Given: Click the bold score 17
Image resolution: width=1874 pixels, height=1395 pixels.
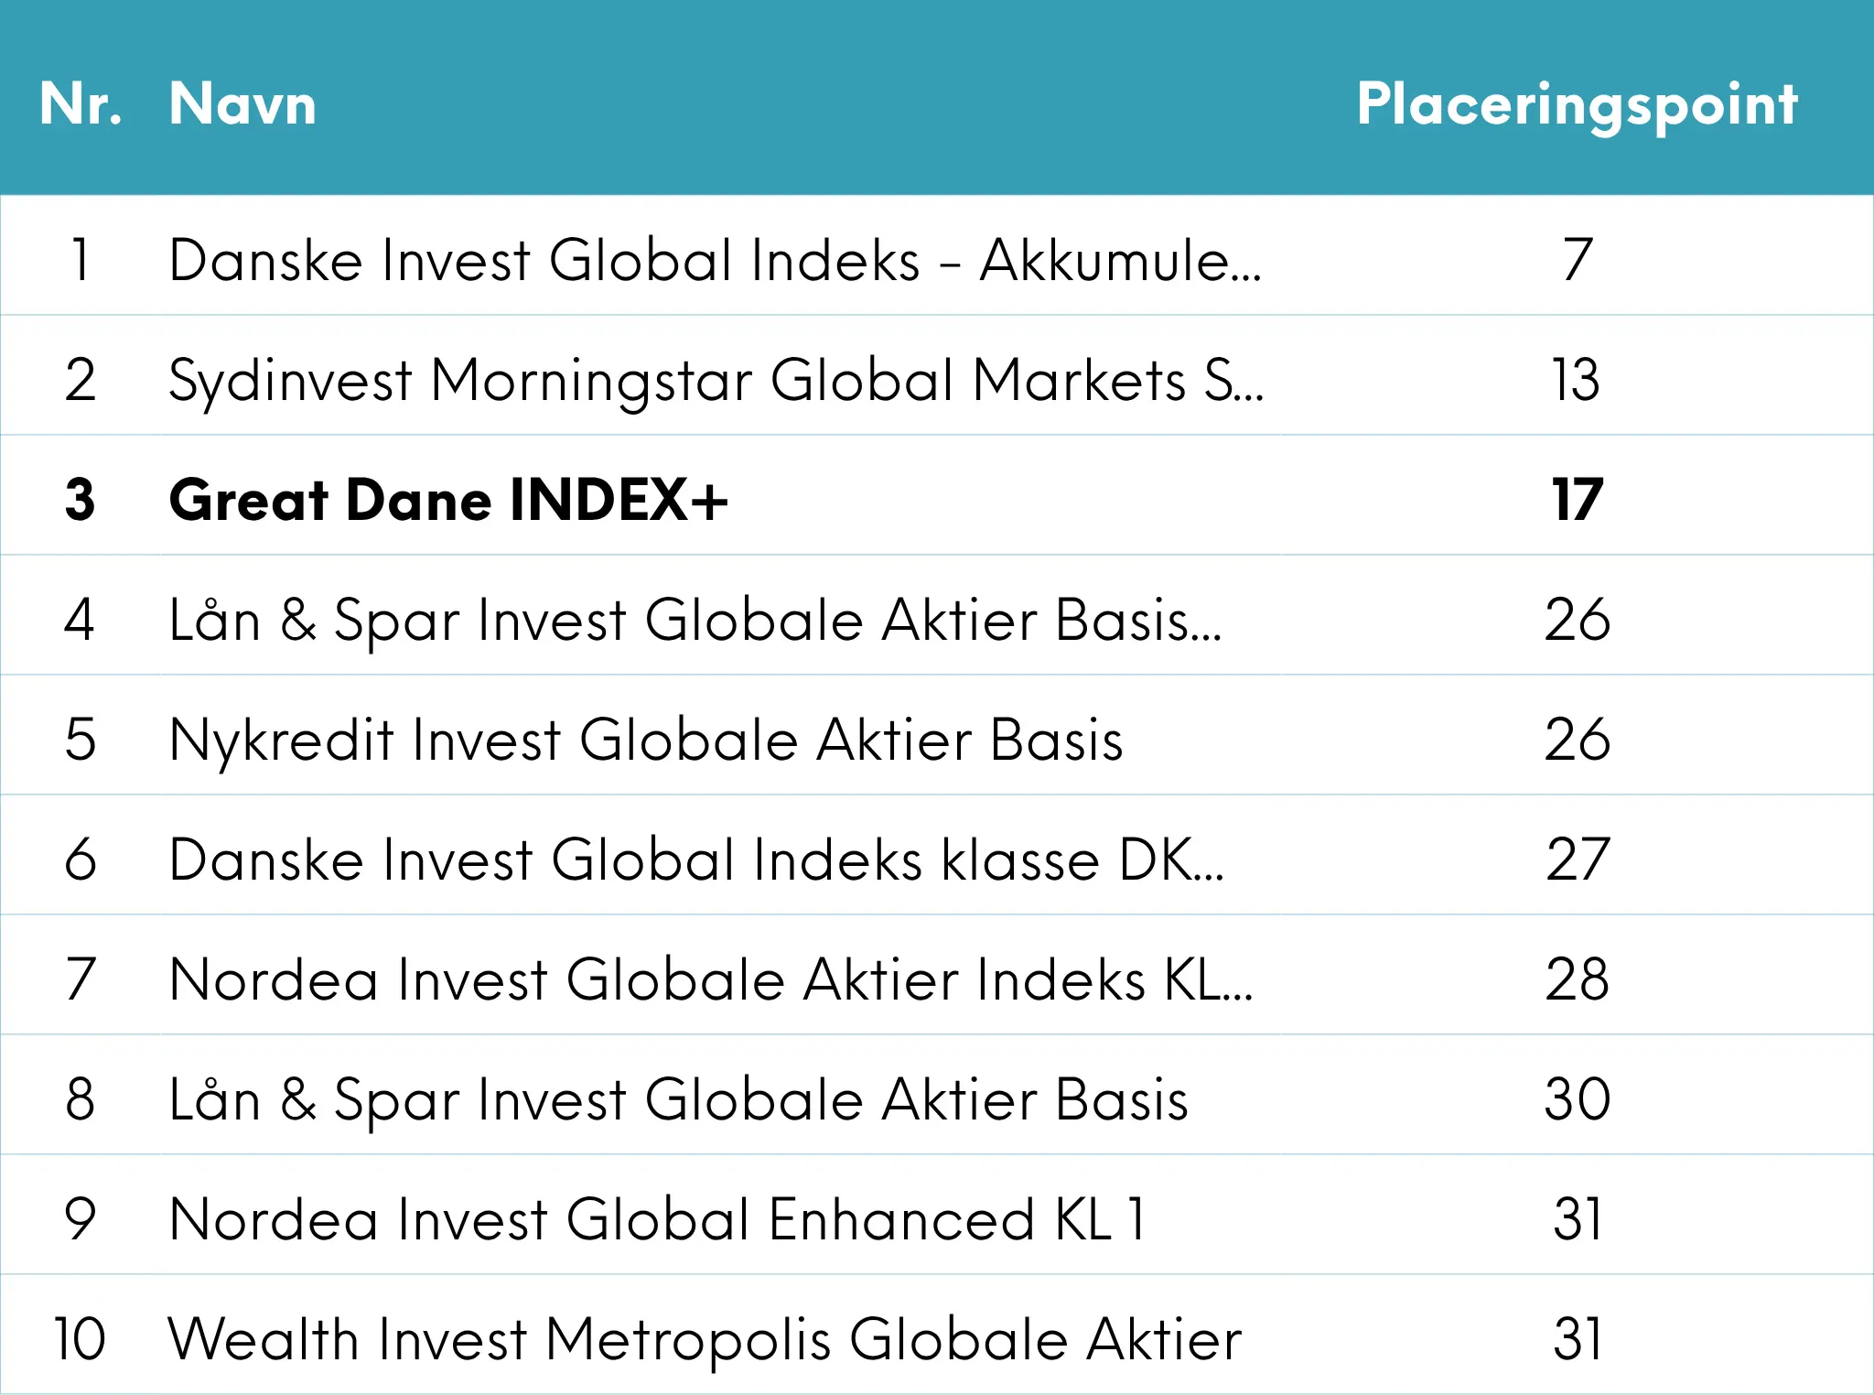Looking at the screenshot, I should [1578, 500].
